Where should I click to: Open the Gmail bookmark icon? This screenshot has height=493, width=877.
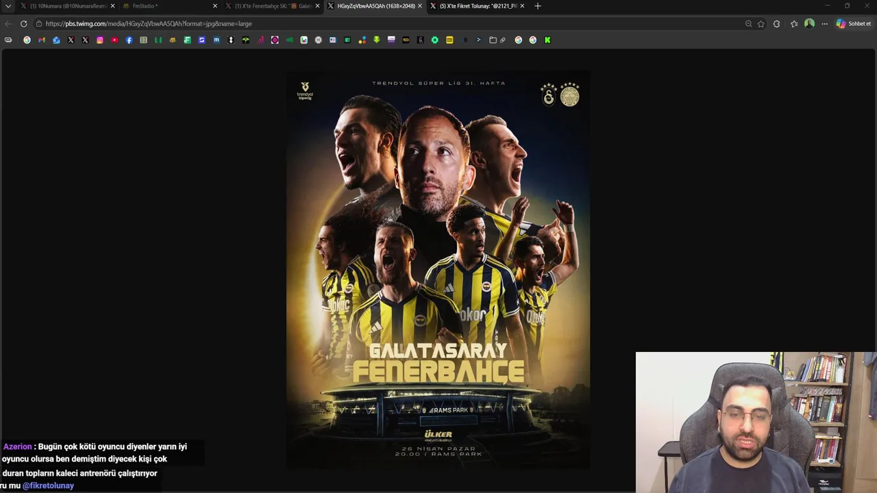point(42,40)
